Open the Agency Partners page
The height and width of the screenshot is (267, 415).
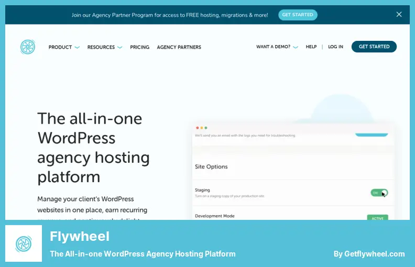point(179,47)
